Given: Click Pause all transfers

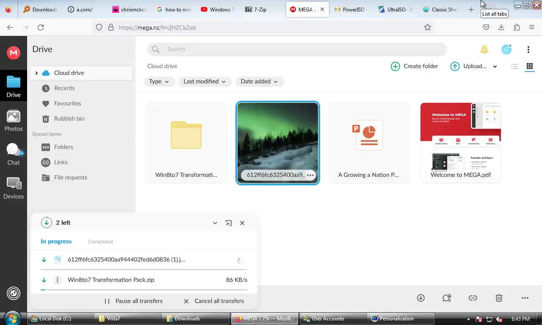Looking at the screenshot, I should (134, 301).
